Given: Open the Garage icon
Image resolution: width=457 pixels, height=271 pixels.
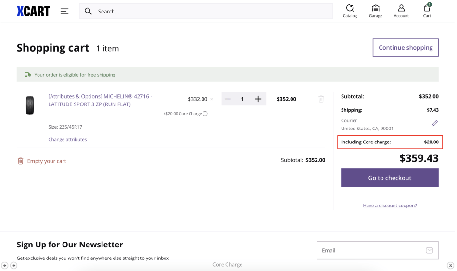Looking at the screenshot, I should 376,11.
